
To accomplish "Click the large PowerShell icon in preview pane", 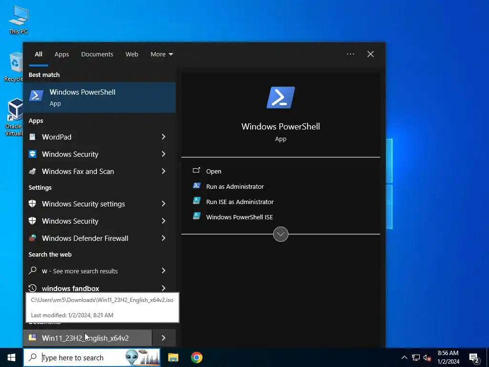I will pyautogui.click(x=281, y=97).
